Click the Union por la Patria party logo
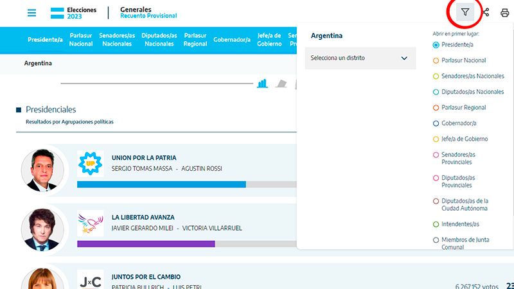This screenshot has width=514, height=289. pos(91,164)
